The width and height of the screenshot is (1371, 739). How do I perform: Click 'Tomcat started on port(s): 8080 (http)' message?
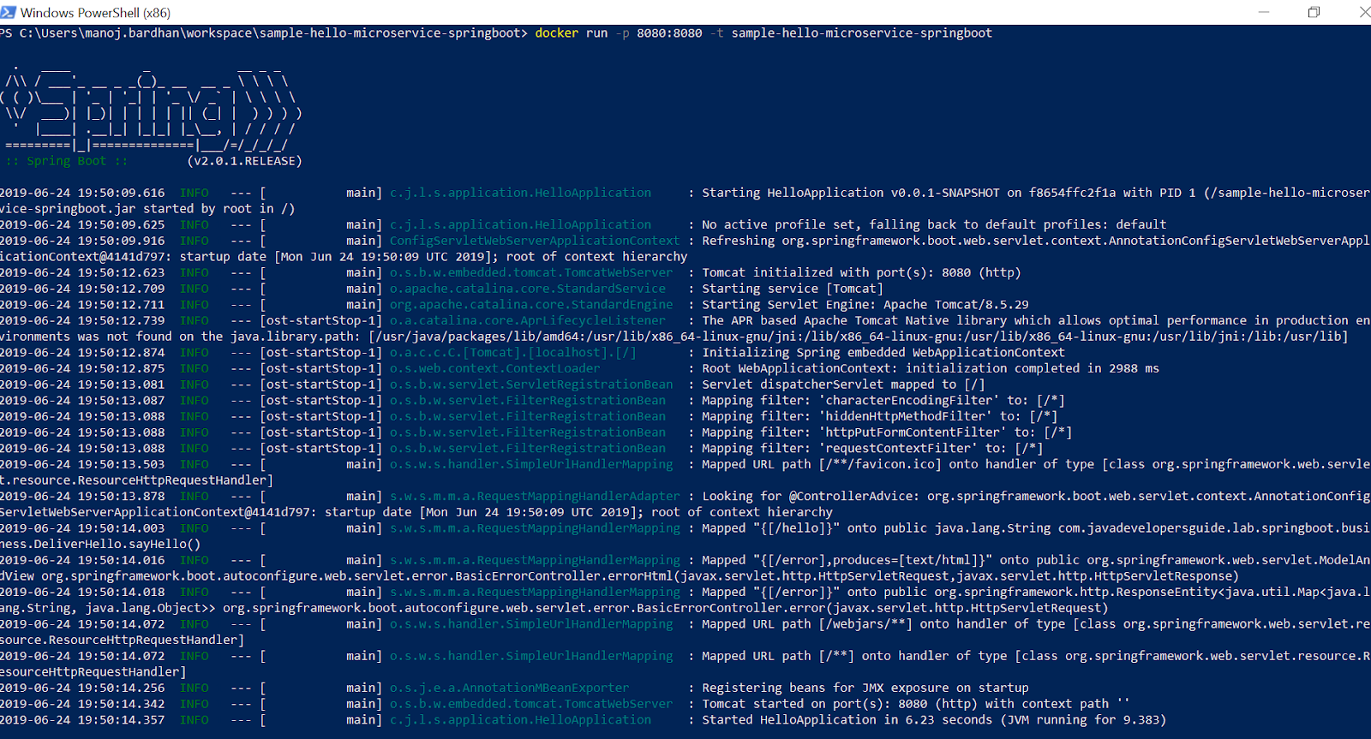click(840, 705)
